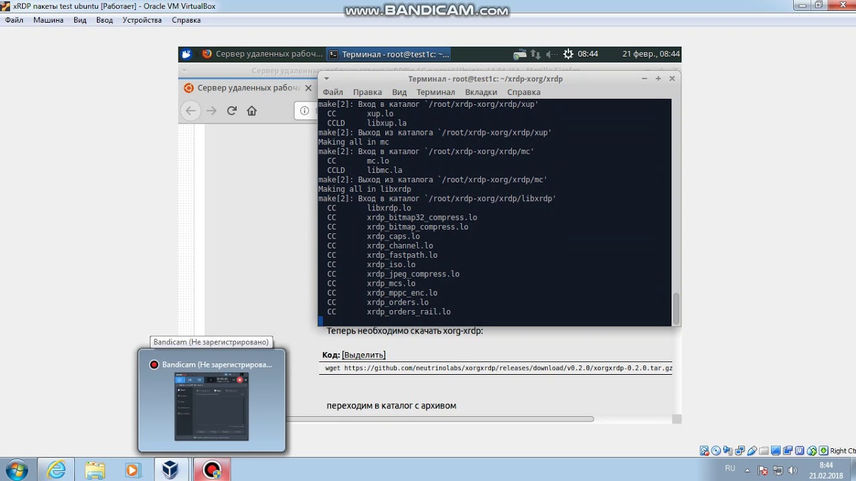Viewport: 856px width, 481px height.
Task: Open the Windows volume tray icon
Action: pos(792,470)
